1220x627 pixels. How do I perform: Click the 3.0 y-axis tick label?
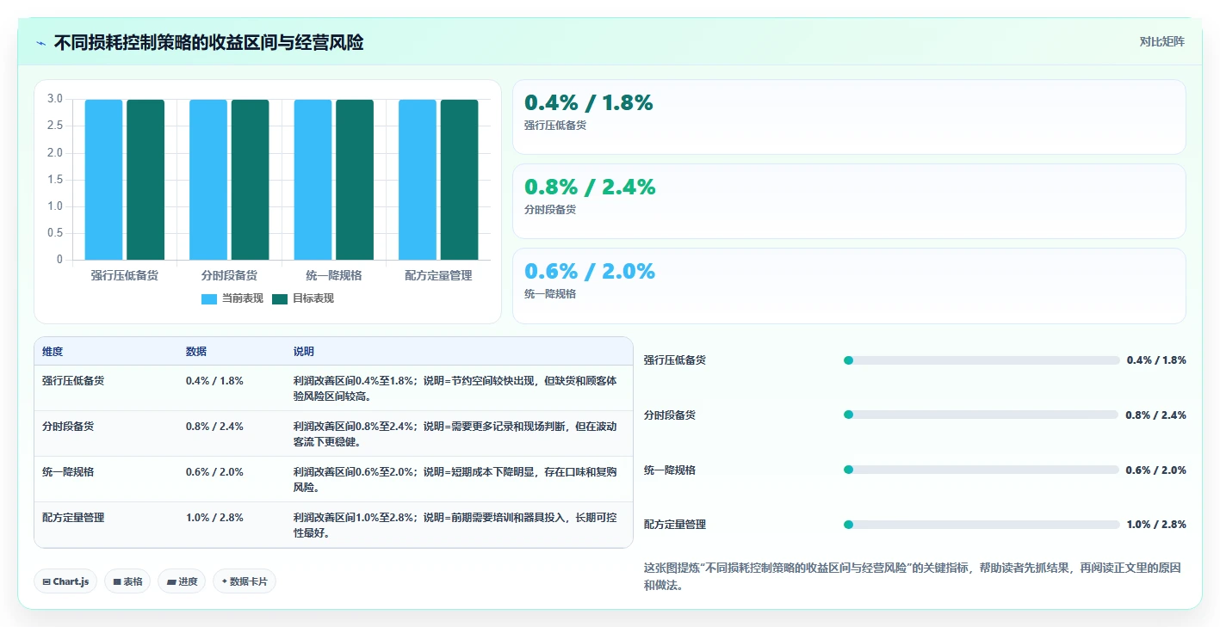point(55,99)
